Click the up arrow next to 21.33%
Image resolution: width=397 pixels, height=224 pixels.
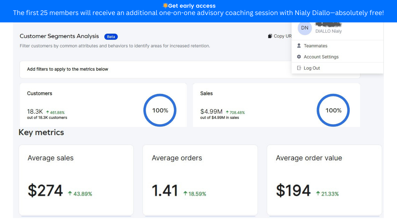click(318, 193)
